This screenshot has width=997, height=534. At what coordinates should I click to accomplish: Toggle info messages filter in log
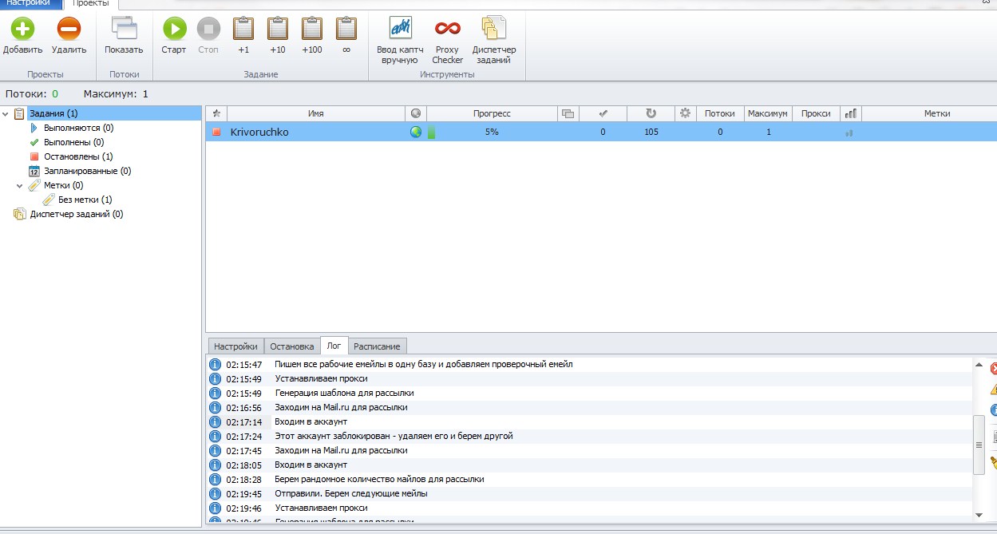pyautogui.click(x=994, y=410)
